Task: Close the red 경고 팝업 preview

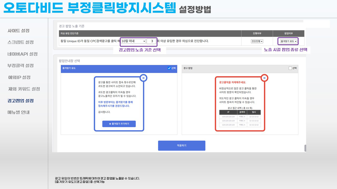Action: 264,78
